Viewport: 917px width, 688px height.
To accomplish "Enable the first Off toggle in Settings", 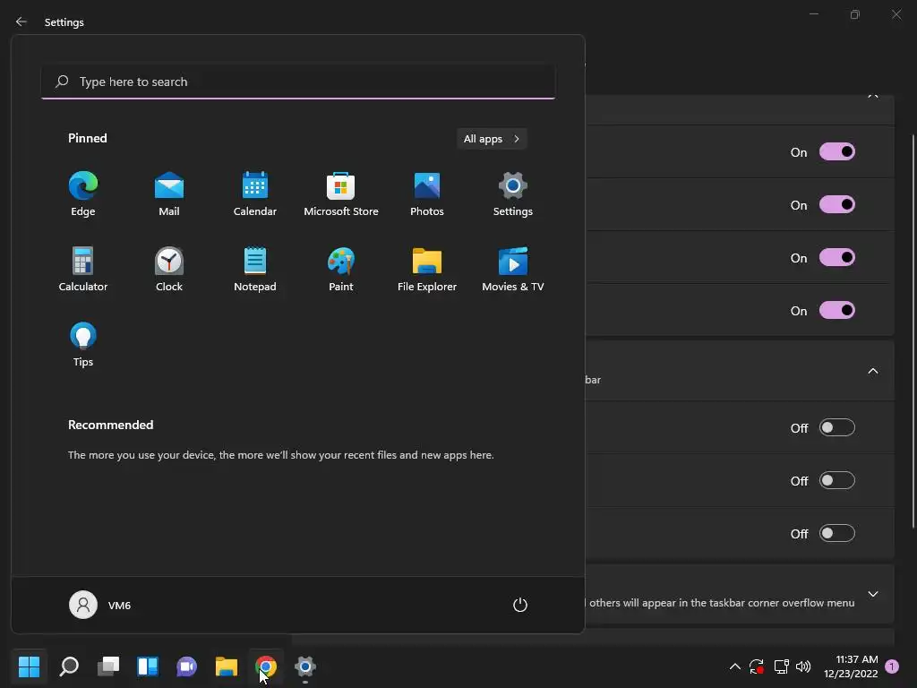I will (x=837, y=427).
